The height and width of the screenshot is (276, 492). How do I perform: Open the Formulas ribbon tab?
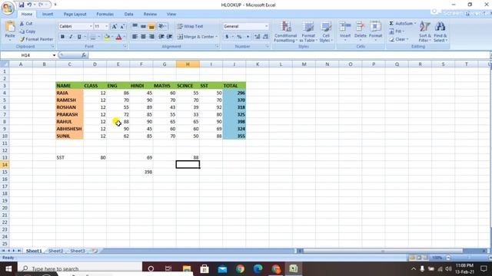pos(105,14)
